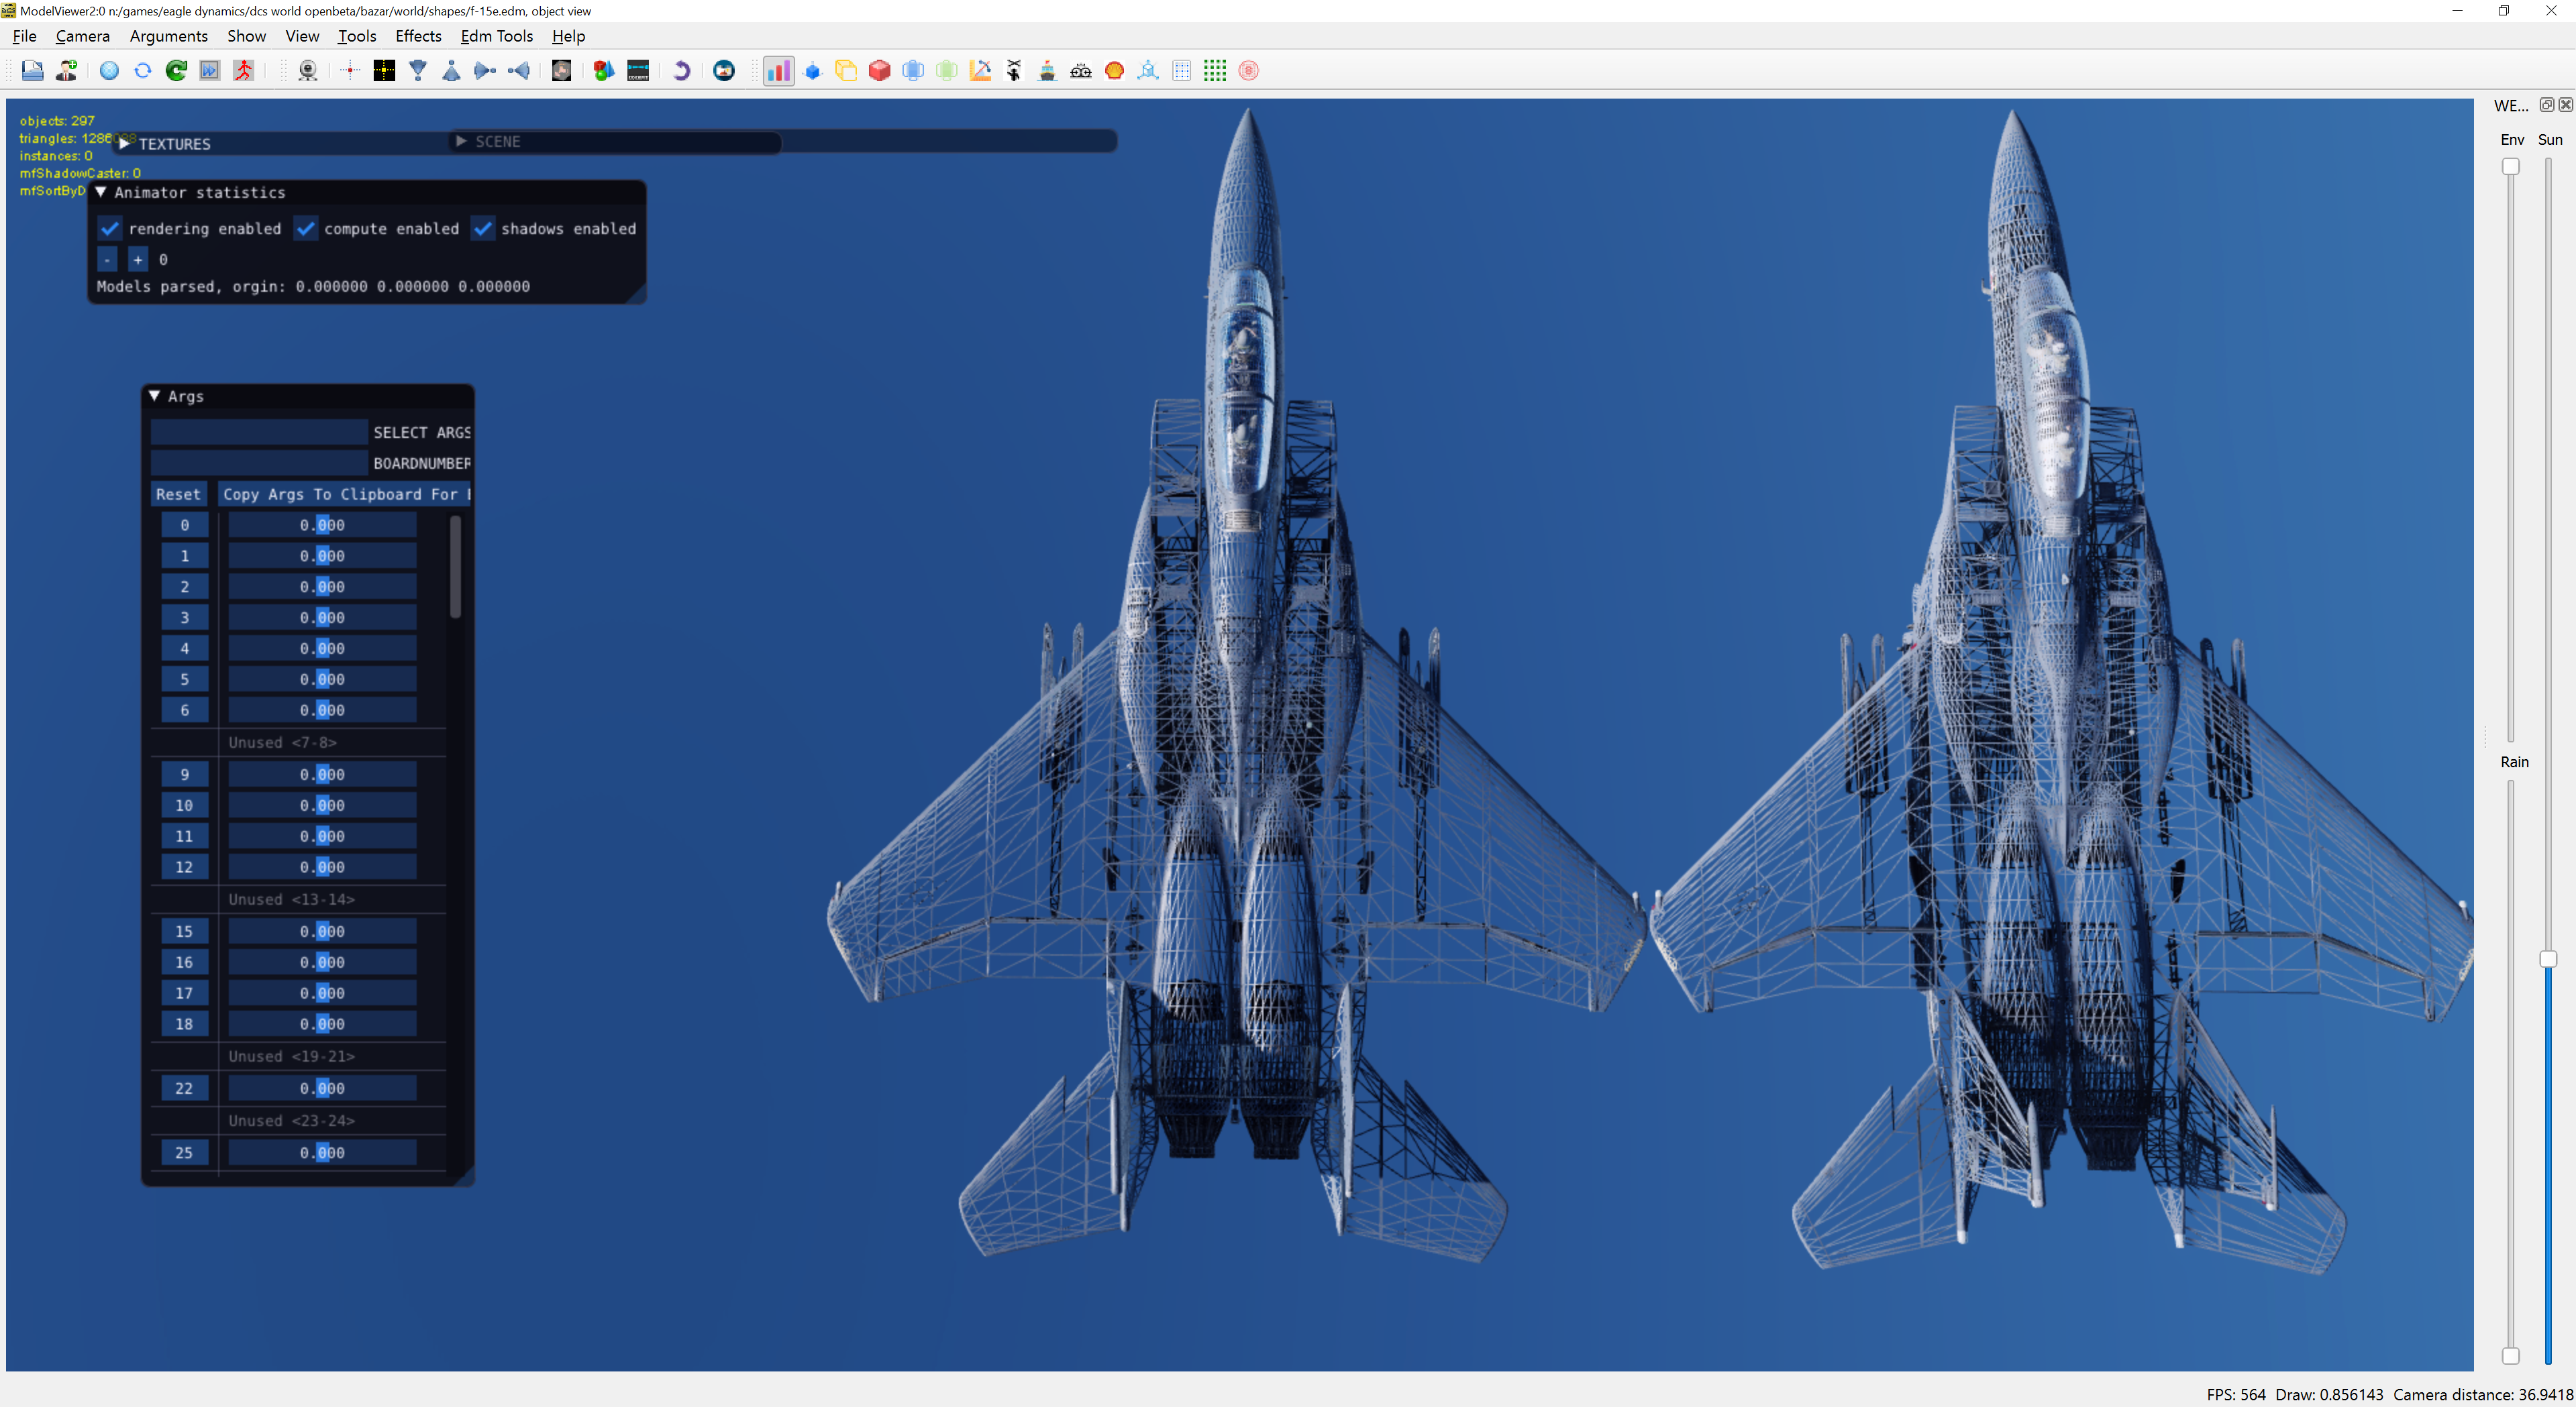Click the BOARDNUMBER input field
This screenshot has width=2576, height=1407.
coord(259,463)
